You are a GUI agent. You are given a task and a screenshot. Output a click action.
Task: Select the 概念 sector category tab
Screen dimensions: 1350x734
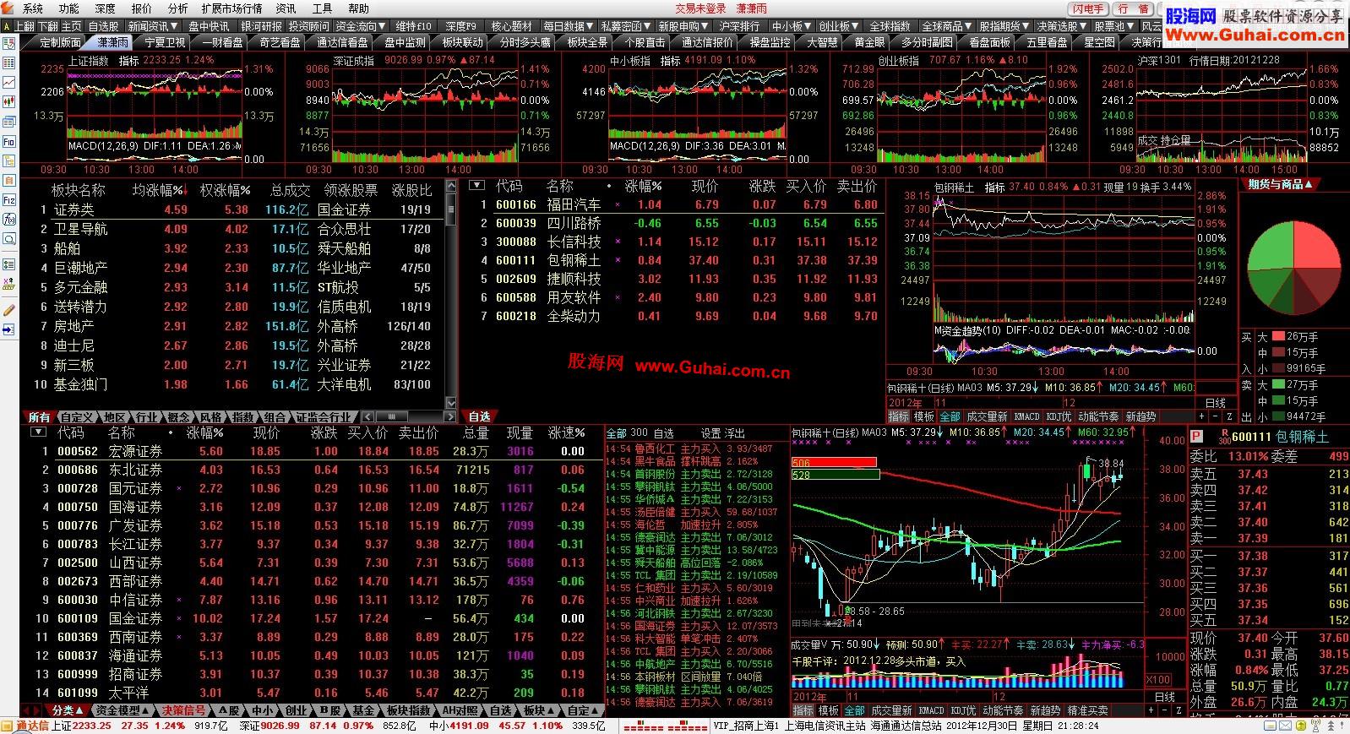(178, 417)
